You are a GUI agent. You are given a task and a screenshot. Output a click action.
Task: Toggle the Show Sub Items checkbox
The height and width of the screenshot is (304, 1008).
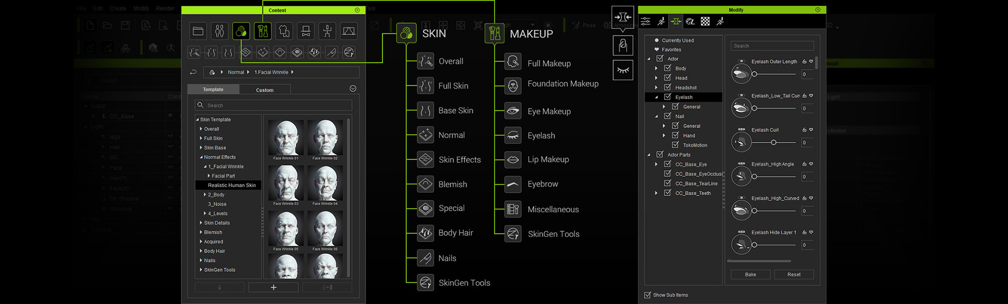pos(647,295)
